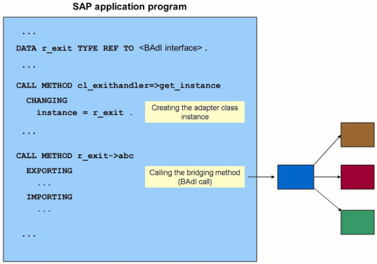Select the IMPORTING keyword
Viewport: 377px width, 264px height.
pos(49,197)
